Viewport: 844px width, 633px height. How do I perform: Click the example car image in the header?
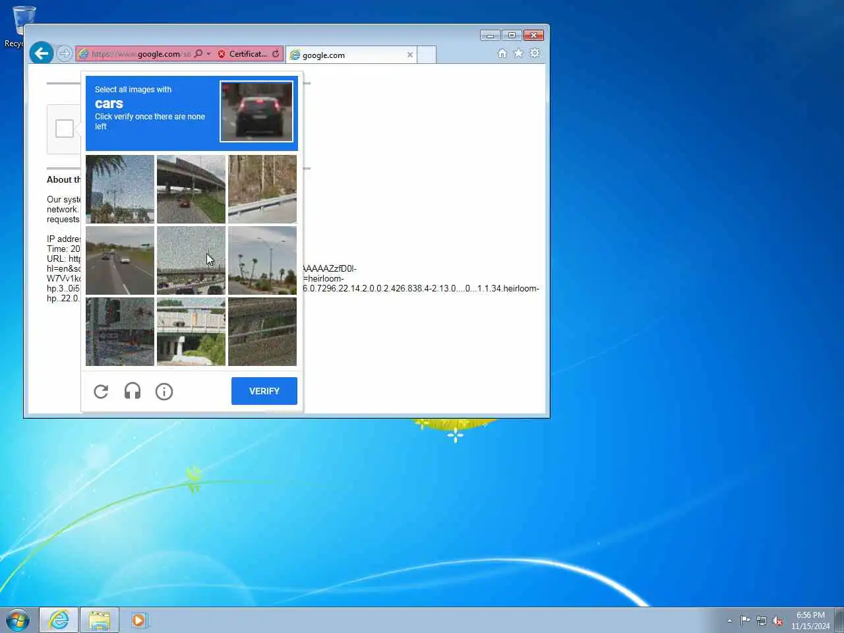tap(256, 111)
